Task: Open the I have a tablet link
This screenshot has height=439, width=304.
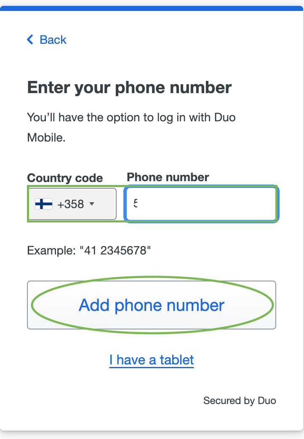Action: click(x=152, y=360)
